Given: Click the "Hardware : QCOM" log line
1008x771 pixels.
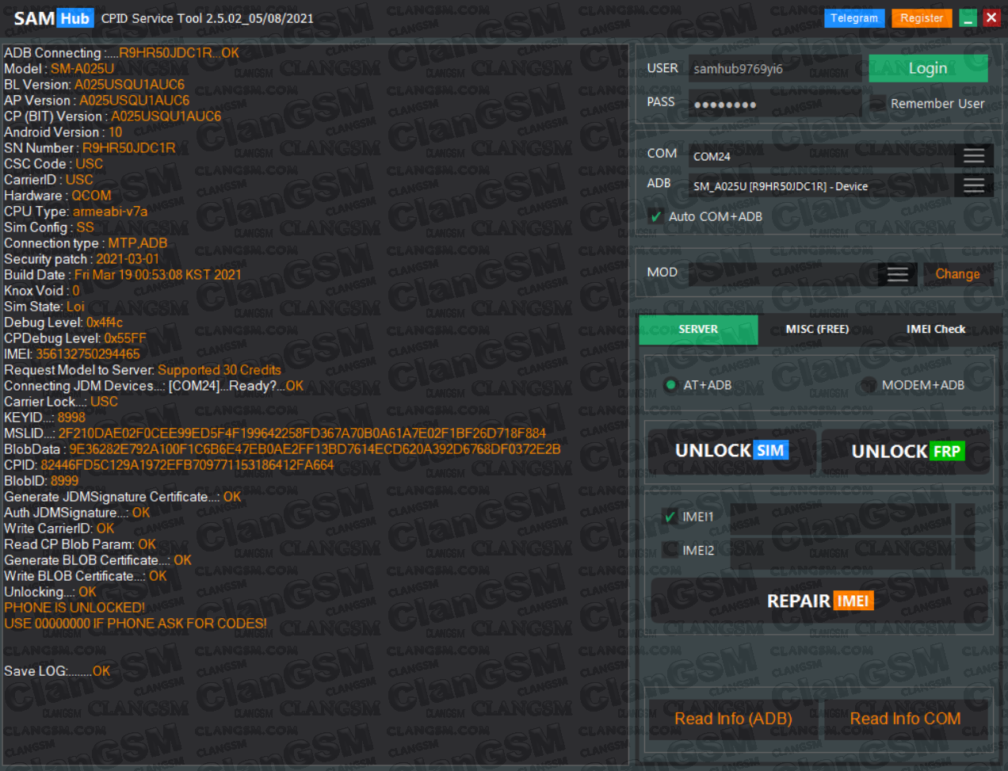Looking at the screenshot, I should (x=58, y=196).
